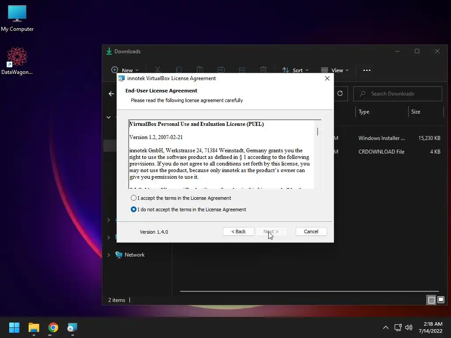451x338 pixels.
Task: Open the New menu in Downloads window
Action: point(125,70)
